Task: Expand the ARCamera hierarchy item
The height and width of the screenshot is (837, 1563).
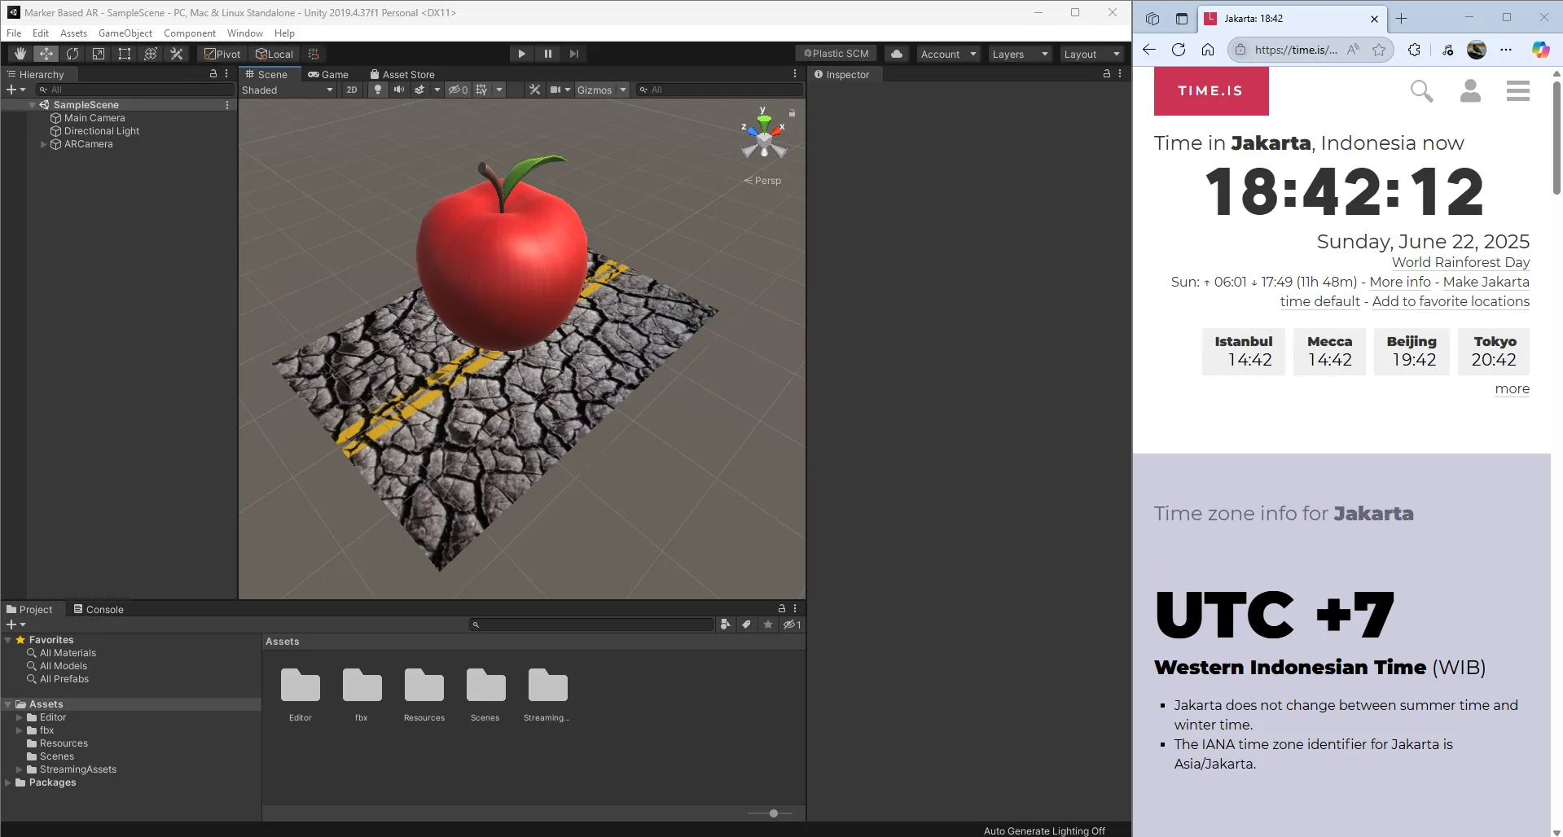Action: [x=44, y=144]
